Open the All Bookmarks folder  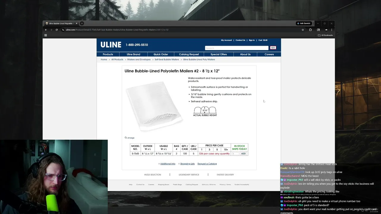pyautogui.click(x=325, y=35)
